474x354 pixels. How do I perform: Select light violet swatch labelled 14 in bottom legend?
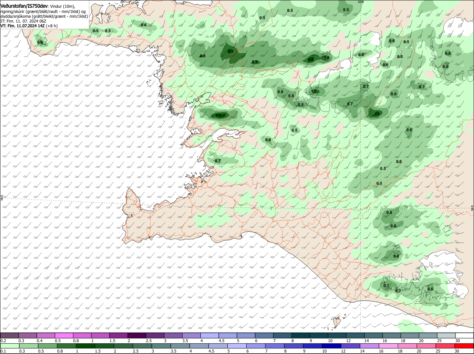(369, 346)
